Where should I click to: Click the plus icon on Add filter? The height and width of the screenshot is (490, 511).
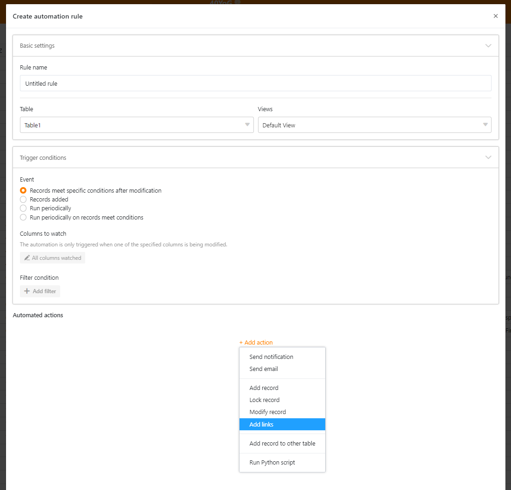[x=27, y=291]
